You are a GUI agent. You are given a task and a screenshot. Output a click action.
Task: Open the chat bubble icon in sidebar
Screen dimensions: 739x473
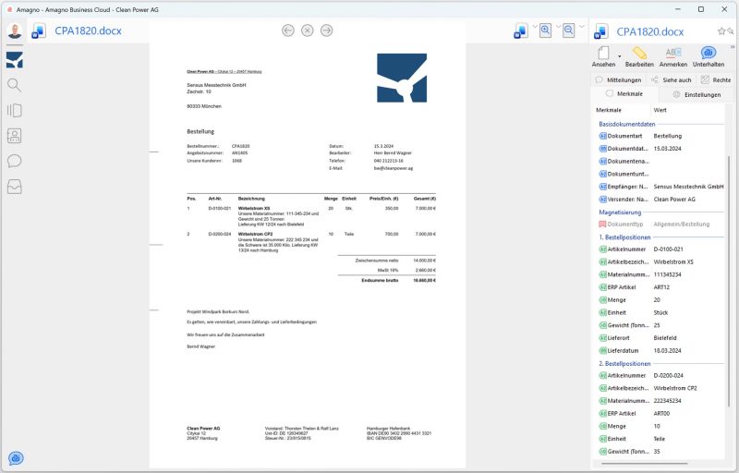click(x=15, y=161)
